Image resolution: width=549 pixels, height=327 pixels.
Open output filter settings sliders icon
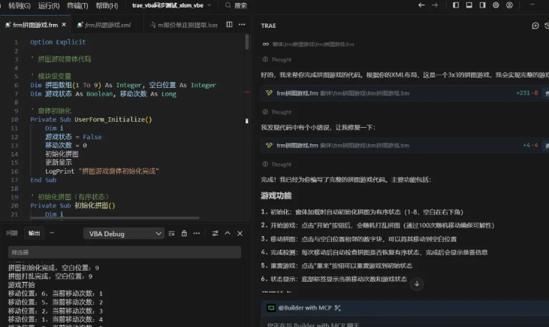(x=215, y=234)
